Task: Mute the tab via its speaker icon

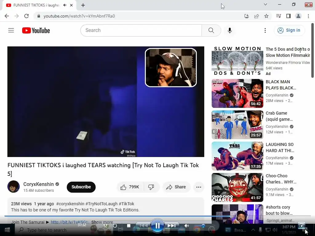Action: click(65, 5)
